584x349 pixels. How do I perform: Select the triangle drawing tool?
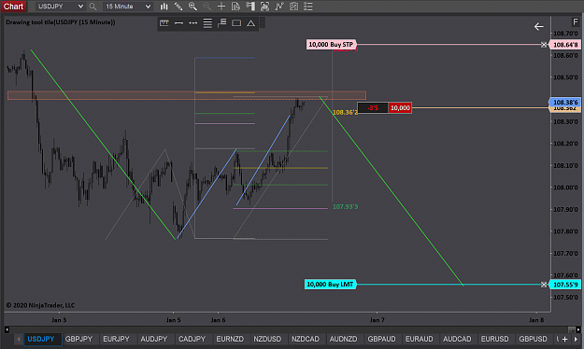click(x=251, y=23)
